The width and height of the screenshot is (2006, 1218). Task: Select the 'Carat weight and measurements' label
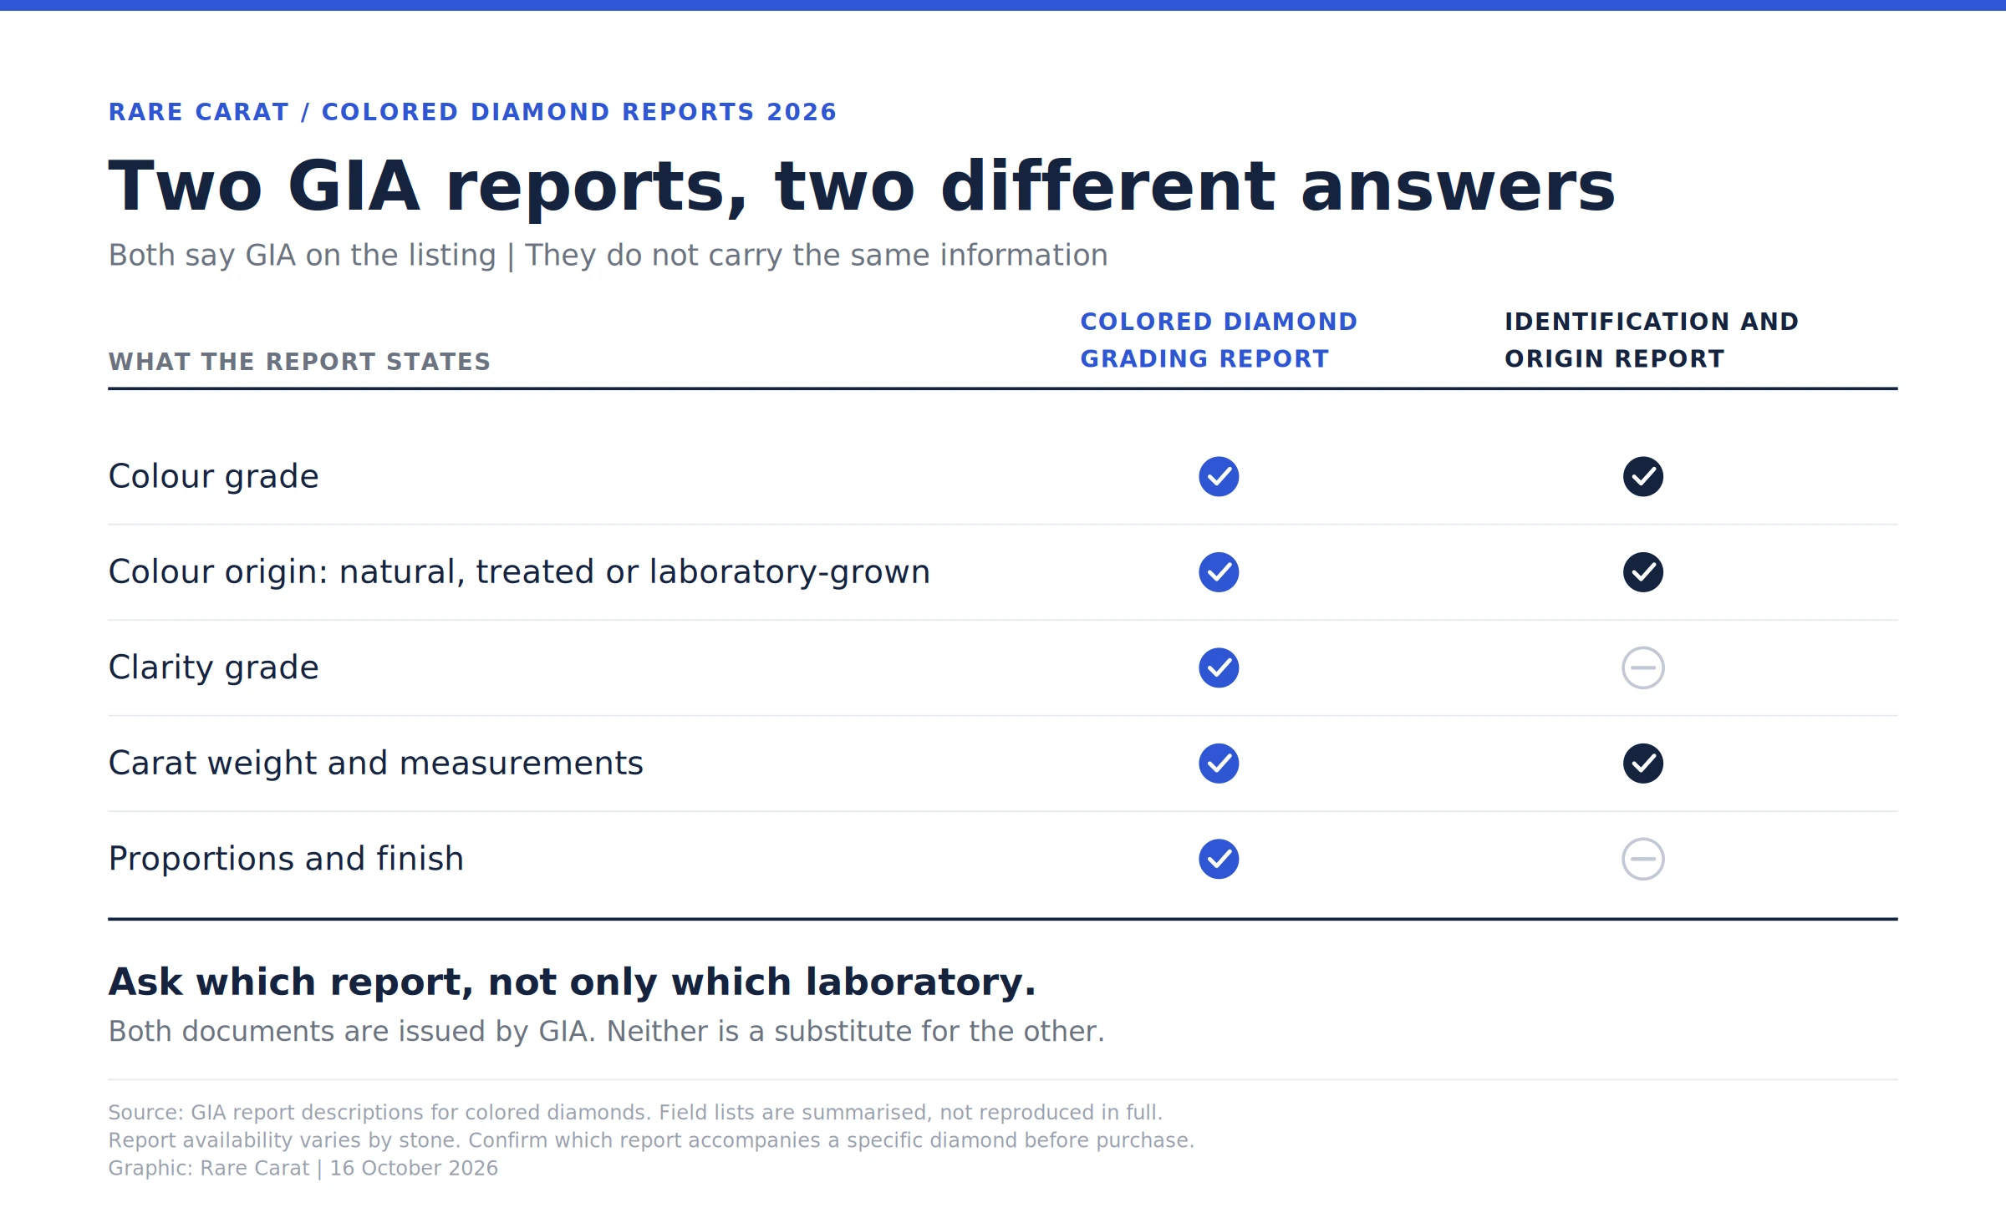point(376,763)
